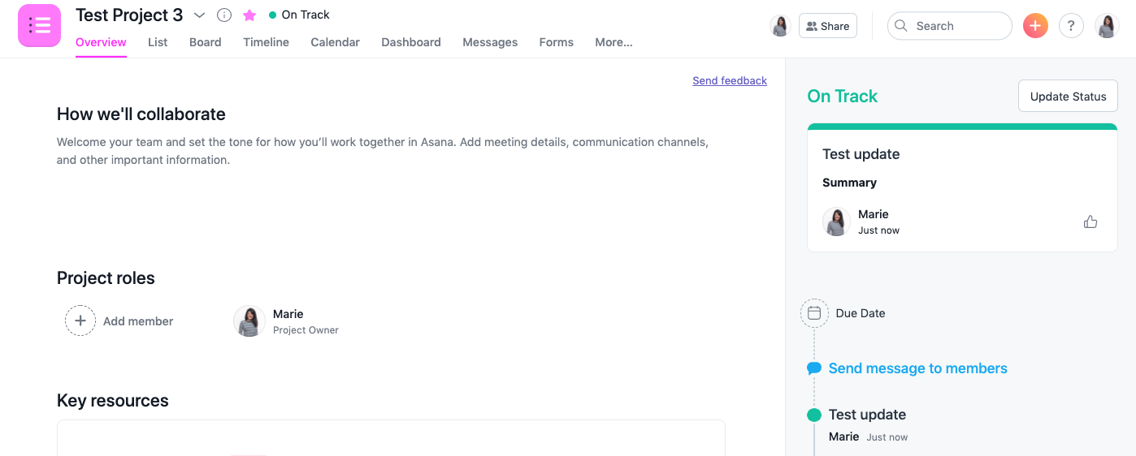The width and height of the screenshot is (1136, 456).
Task: Like the Test update status
Action: click(x=1090, y=222)
